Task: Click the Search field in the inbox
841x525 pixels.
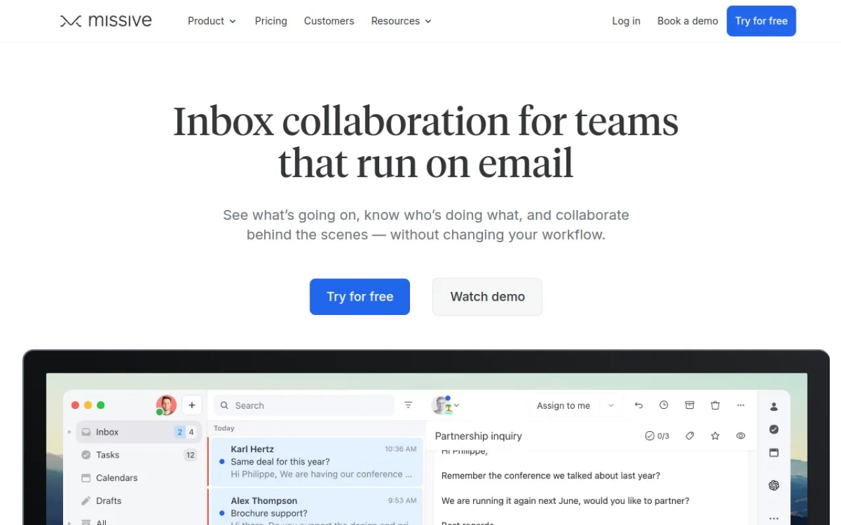Action: click(x=304, y=406)
